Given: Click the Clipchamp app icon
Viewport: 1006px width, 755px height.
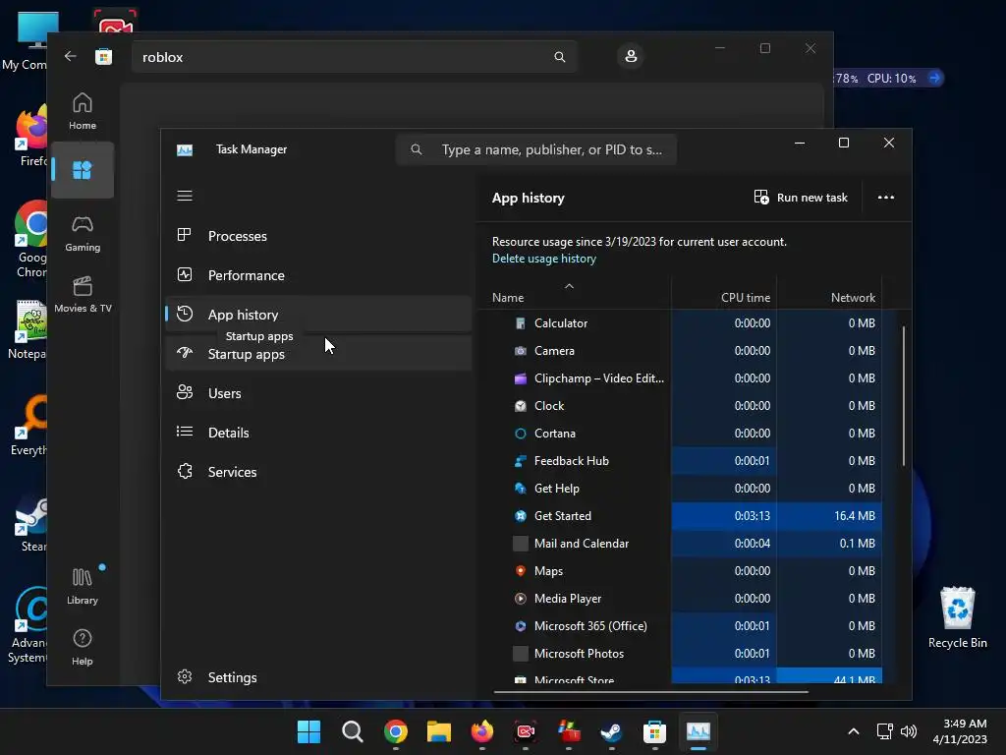Looking at the screenshot, I should tap(521, 378).
